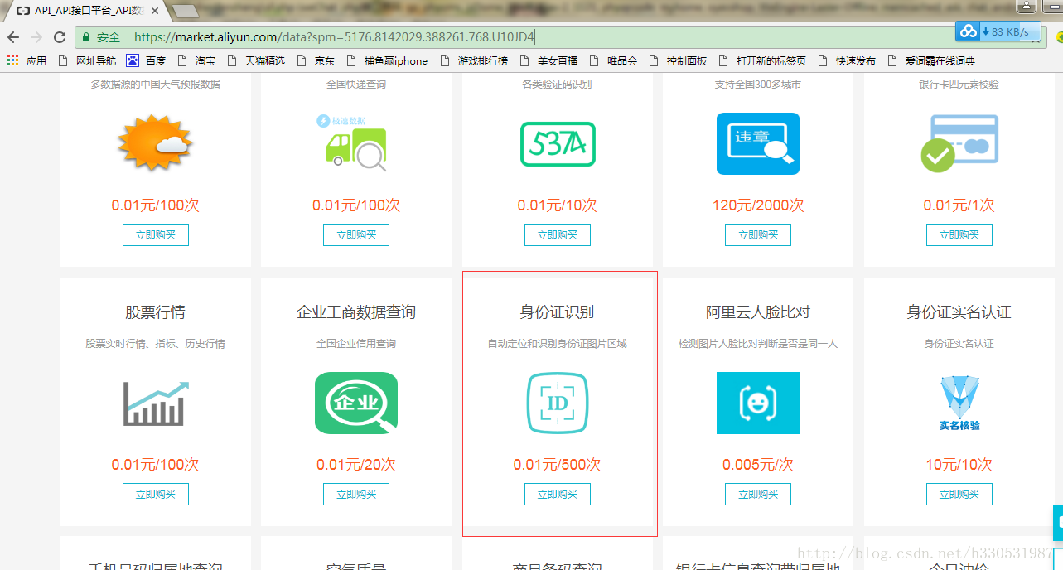Open the 爱词霸在线词典 bookmark

point(932,60)
